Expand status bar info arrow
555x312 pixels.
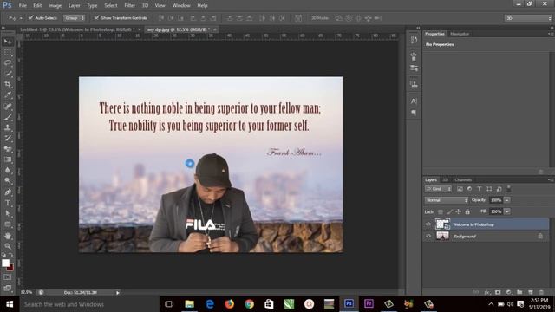coord(118,293)
